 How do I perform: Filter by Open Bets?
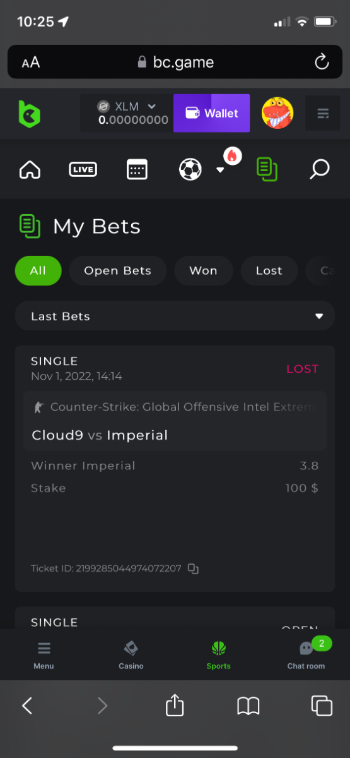(118, 270)
